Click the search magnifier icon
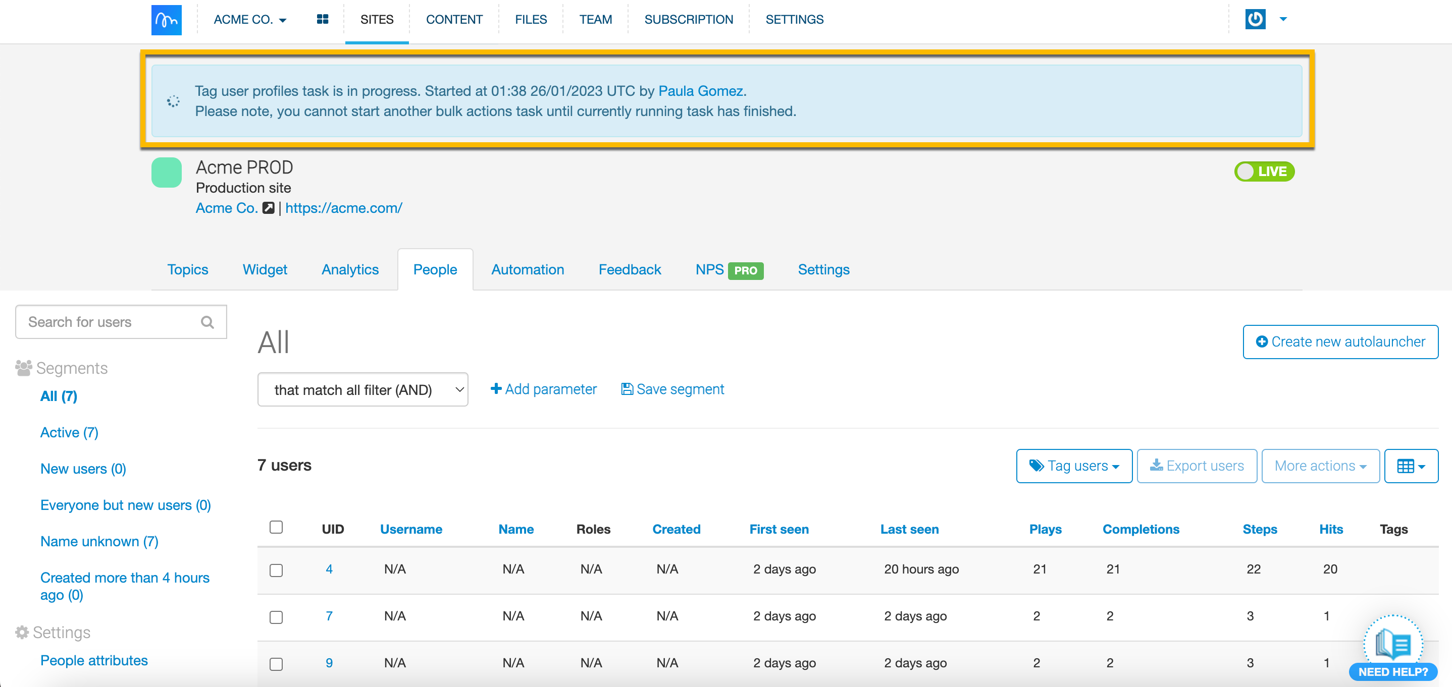 point(208,322)
